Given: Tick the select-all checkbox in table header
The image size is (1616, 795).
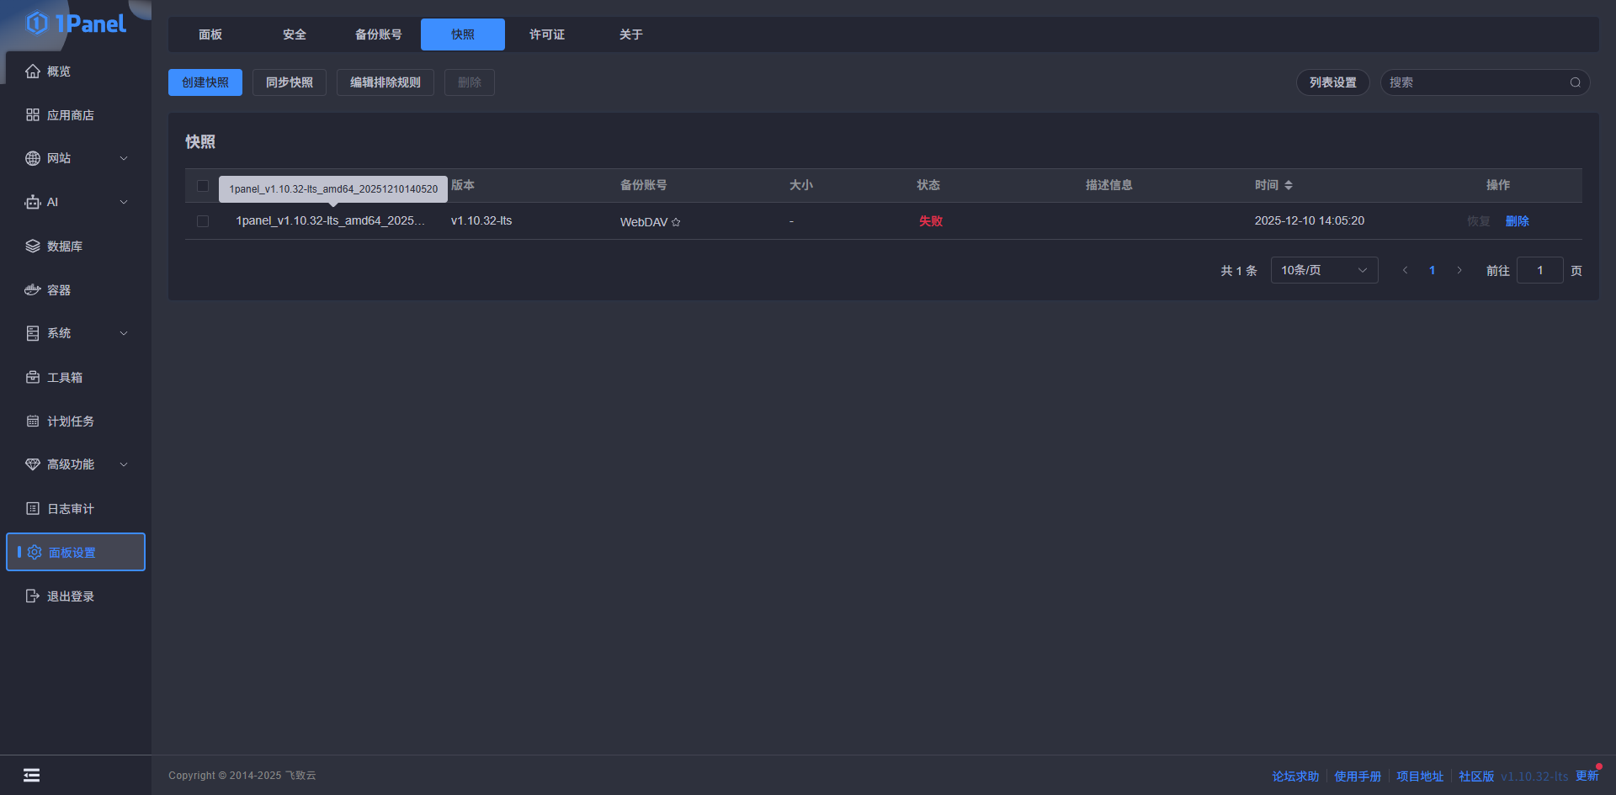Looking at the screenshot, I should click(x=203, y=186).
